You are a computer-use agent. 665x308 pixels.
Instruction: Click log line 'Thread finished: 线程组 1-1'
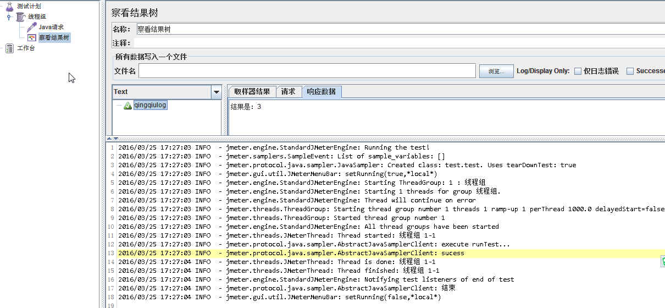(279, 271)
